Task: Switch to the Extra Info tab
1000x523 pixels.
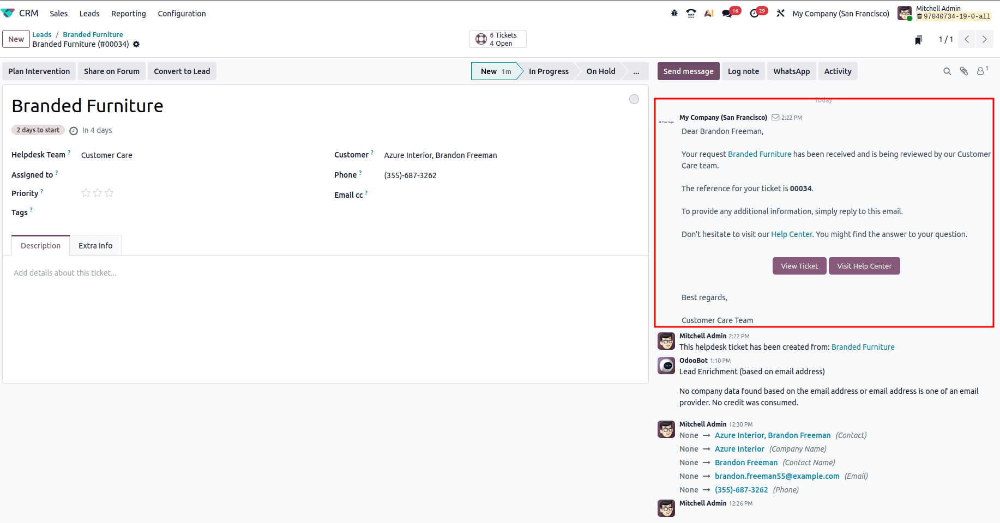Action: (x=95, y=245)
